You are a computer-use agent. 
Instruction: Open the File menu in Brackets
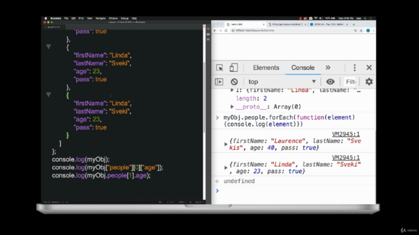66,18
